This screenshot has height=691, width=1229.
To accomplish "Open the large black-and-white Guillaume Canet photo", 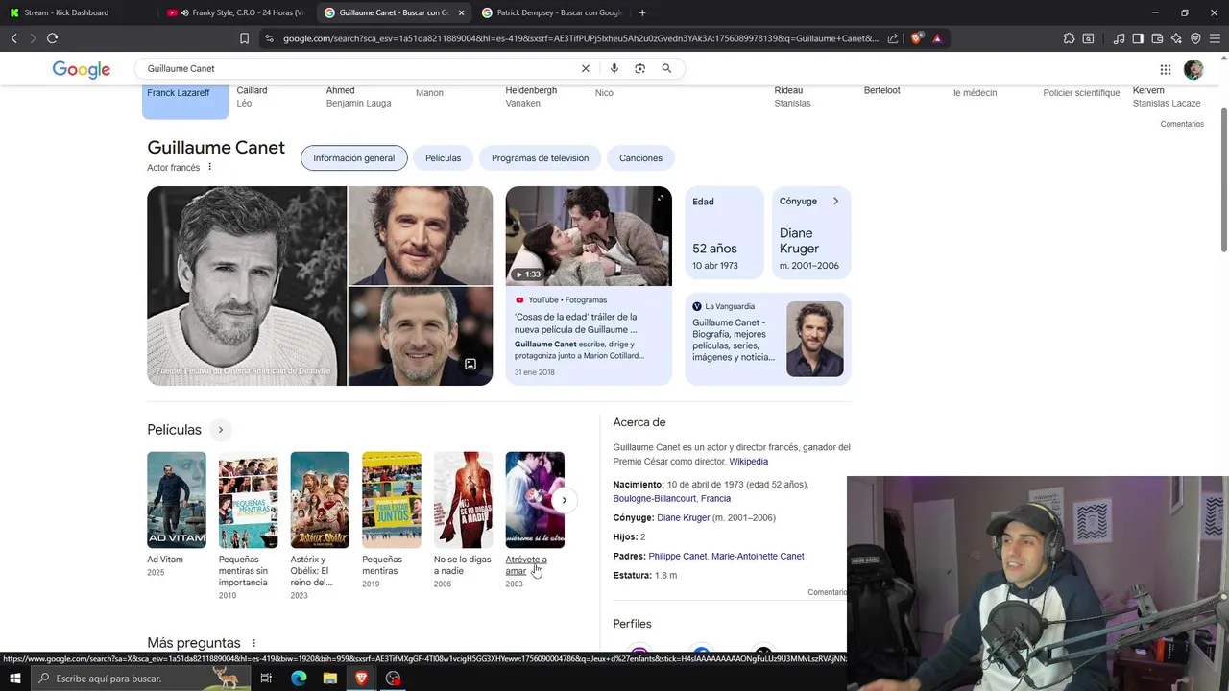I will pos(247,286).
